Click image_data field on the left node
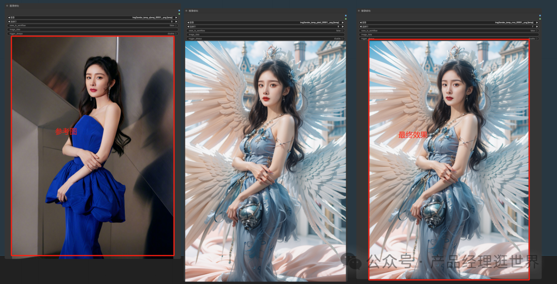The height and width of the screenshot is (284, 557). coord(93,29)
